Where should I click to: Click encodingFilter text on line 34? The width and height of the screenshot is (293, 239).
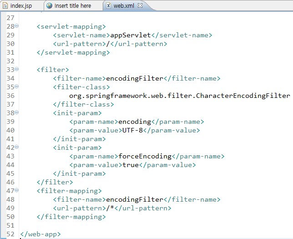(135, 78)
